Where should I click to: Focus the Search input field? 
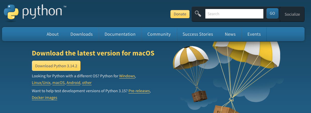pyautogui.click(x=234, y=14)
